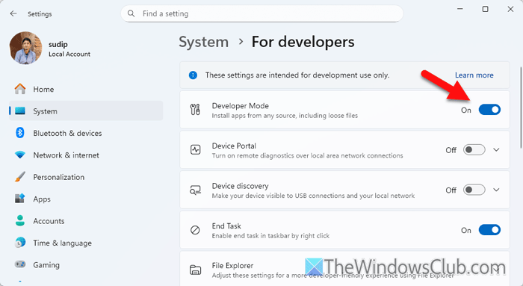Maximize the Settings window
The height and width of the screenshot is (286, 523).
[x=486, y=9]
